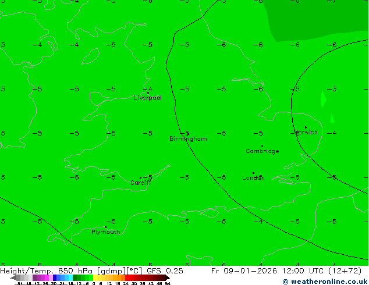Click the bright red 24°C swatch in legend
Image resolution: width=369 pixels, height=285 pixels.
127,277
